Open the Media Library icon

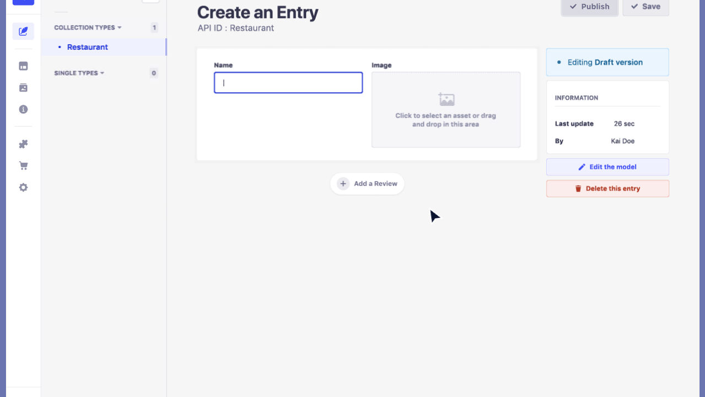[x=23, y=88]
